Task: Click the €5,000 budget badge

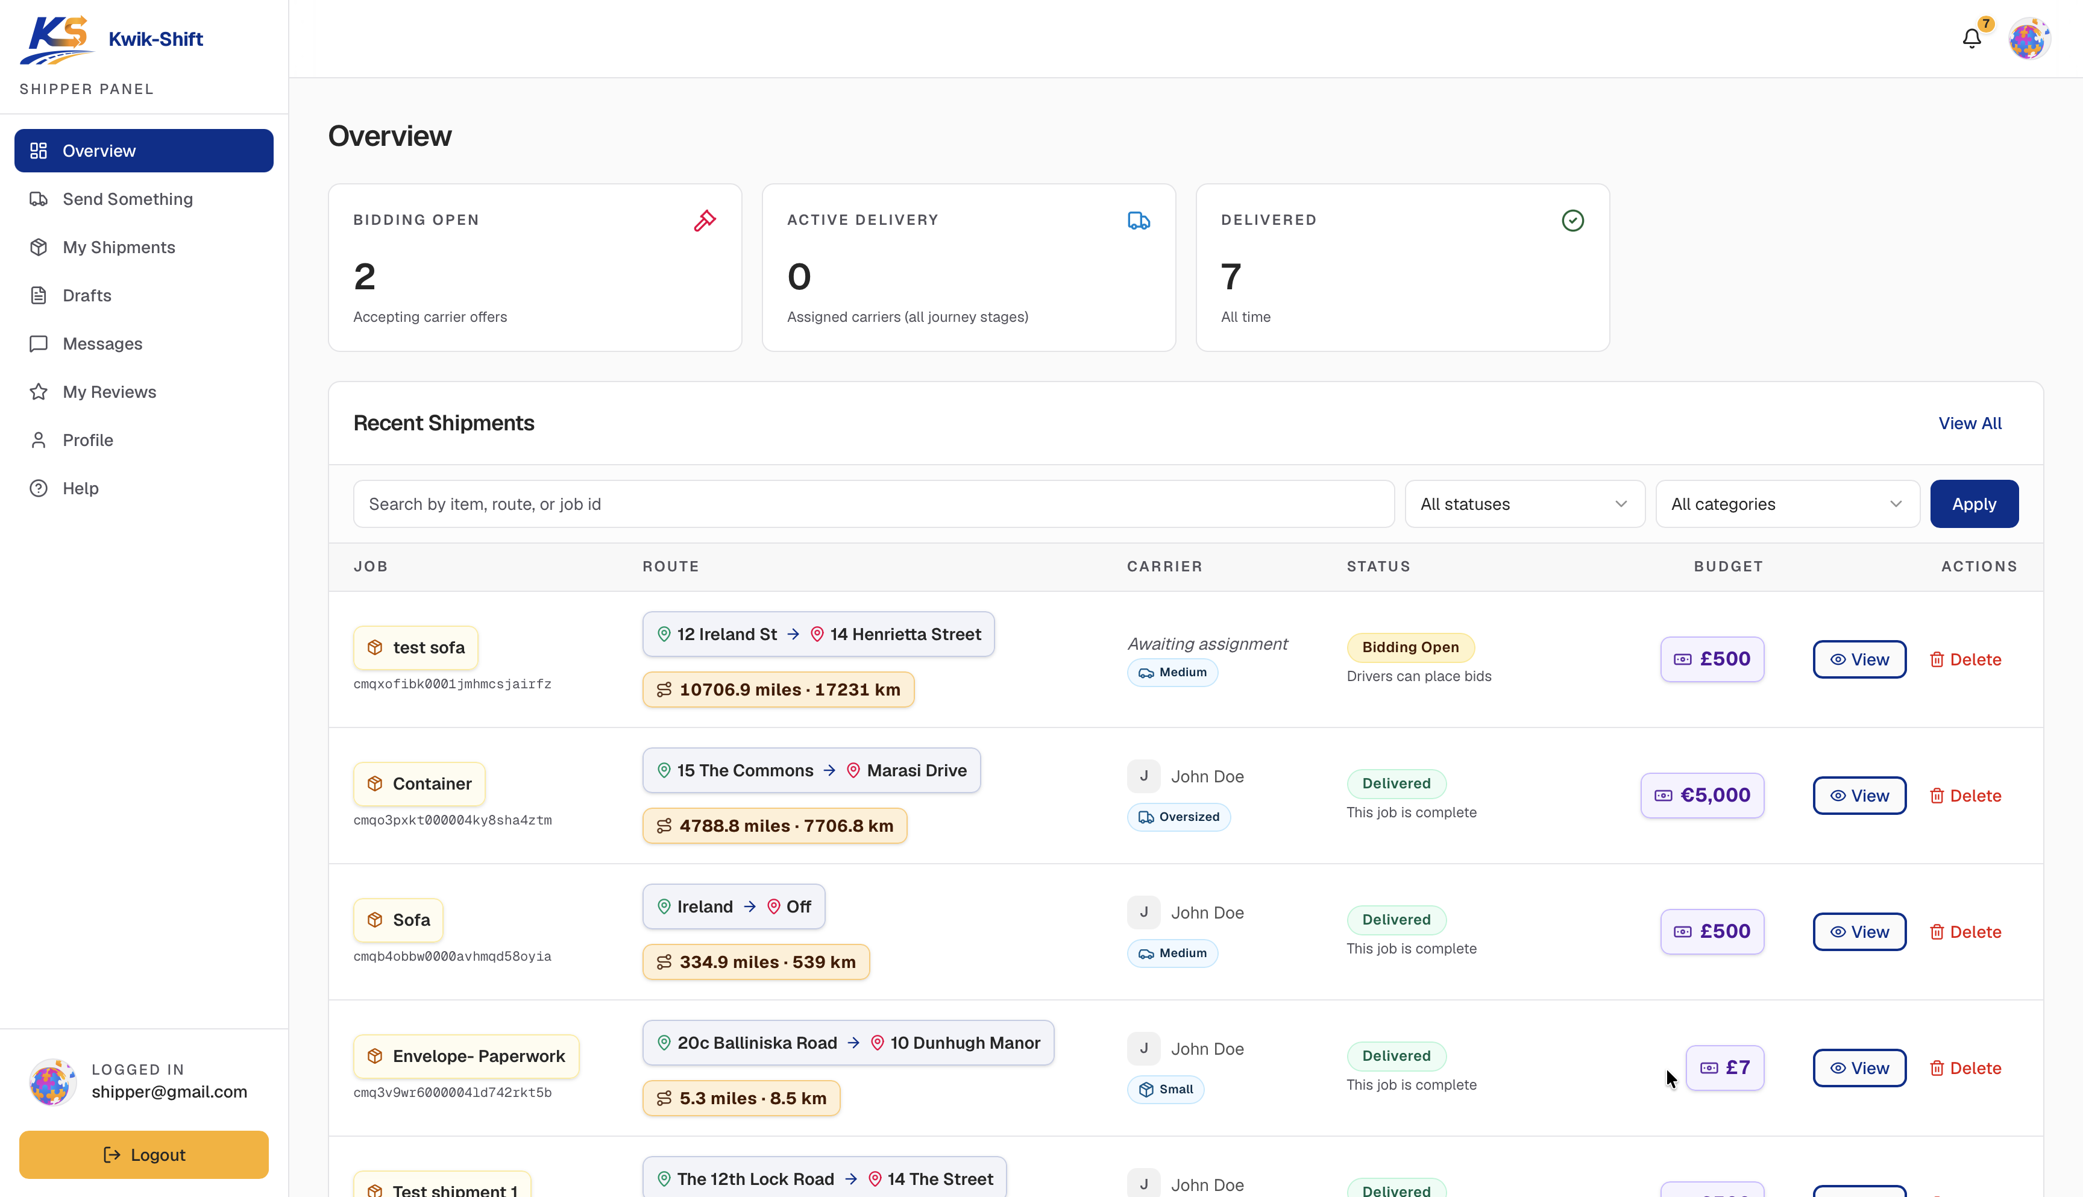Action: (x=1703, y=796)
